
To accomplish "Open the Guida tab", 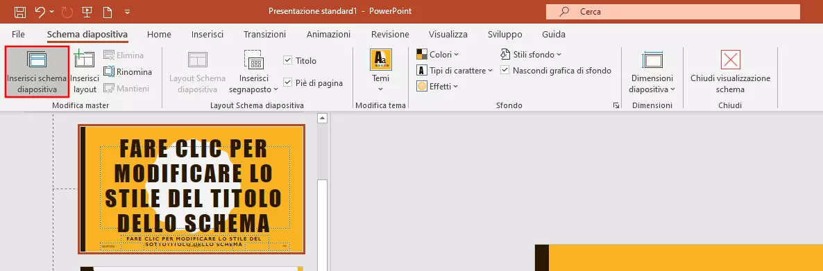I will point(554,34).
